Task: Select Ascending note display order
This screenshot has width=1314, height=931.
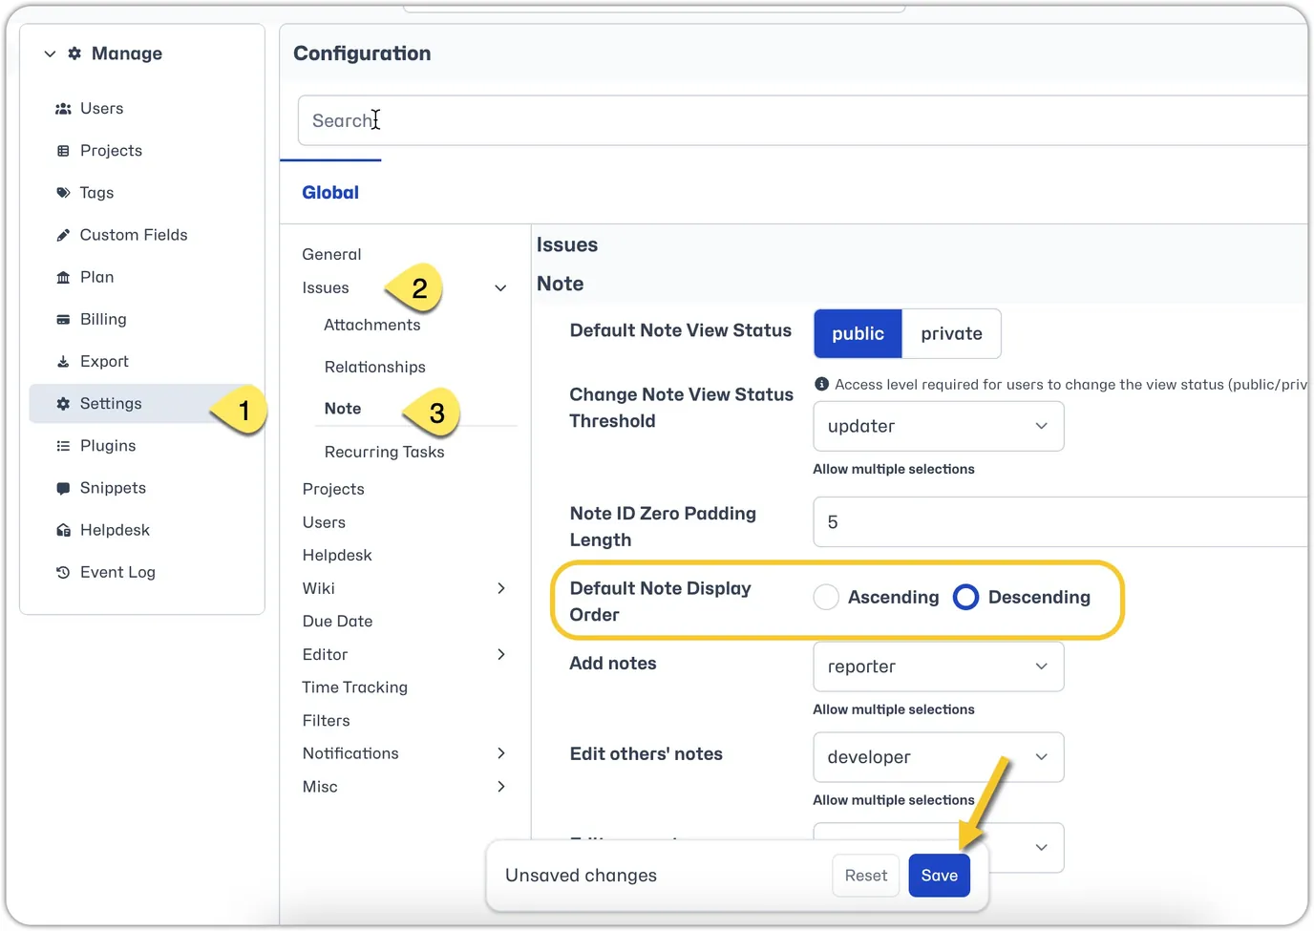Action: point(826,597)
